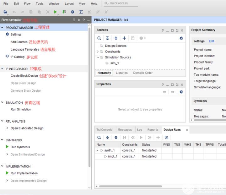Click the IP Catalog icon in Flow Navigator
Viewport: 226px width, 195px height.
pos(7,57)
